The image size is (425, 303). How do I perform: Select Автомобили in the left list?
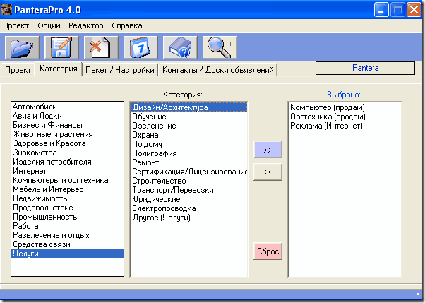coord(67,107)
